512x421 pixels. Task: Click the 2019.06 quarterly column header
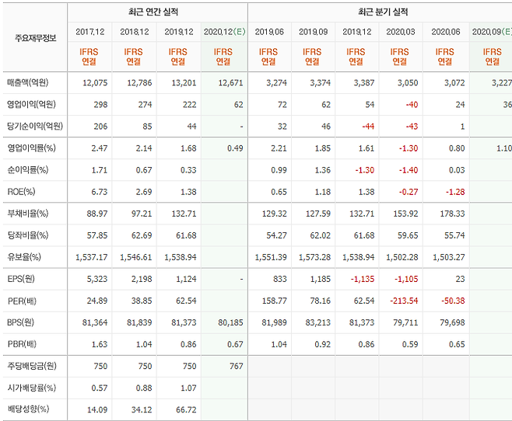[268, 32]
